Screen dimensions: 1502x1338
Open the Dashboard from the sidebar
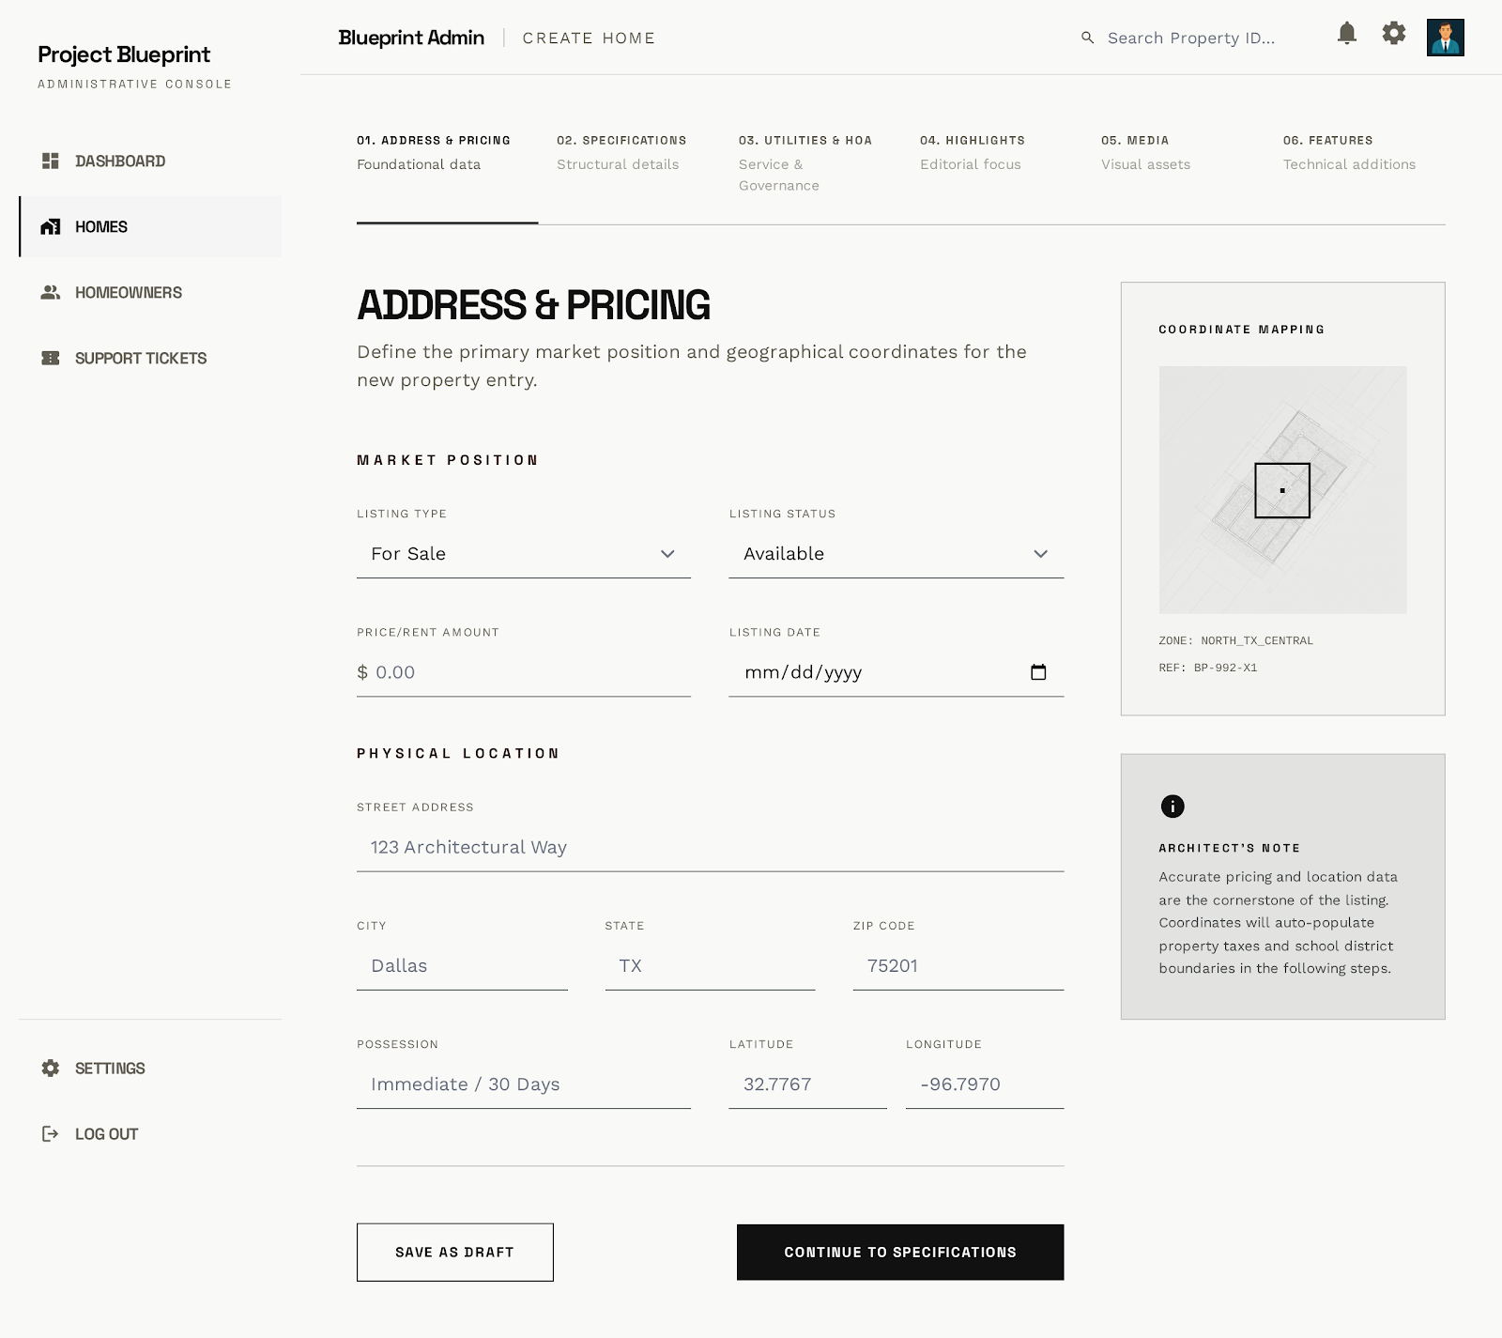click(119, 161)
